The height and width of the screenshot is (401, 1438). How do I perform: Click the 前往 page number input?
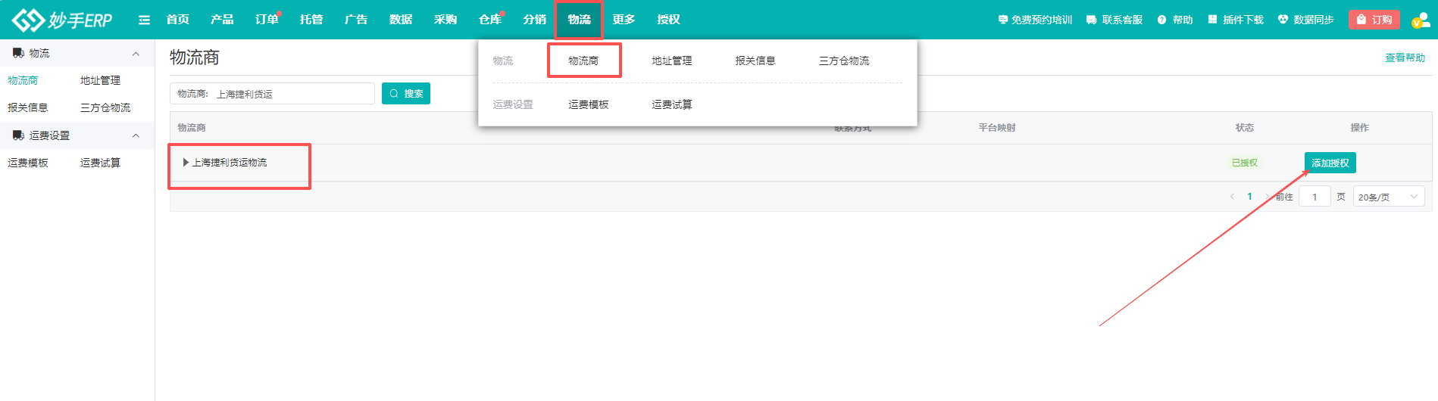pos(1315,197)
